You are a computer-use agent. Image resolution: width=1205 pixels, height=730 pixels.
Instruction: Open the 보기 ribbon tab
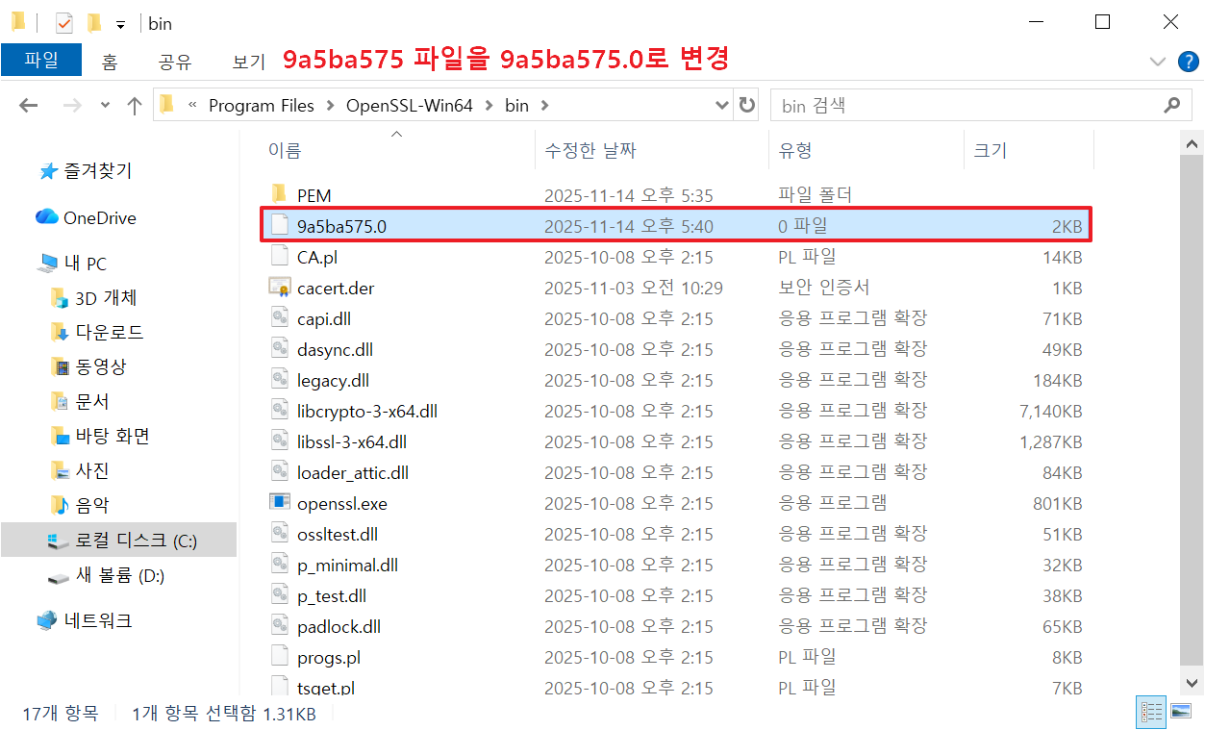[249, 62]
